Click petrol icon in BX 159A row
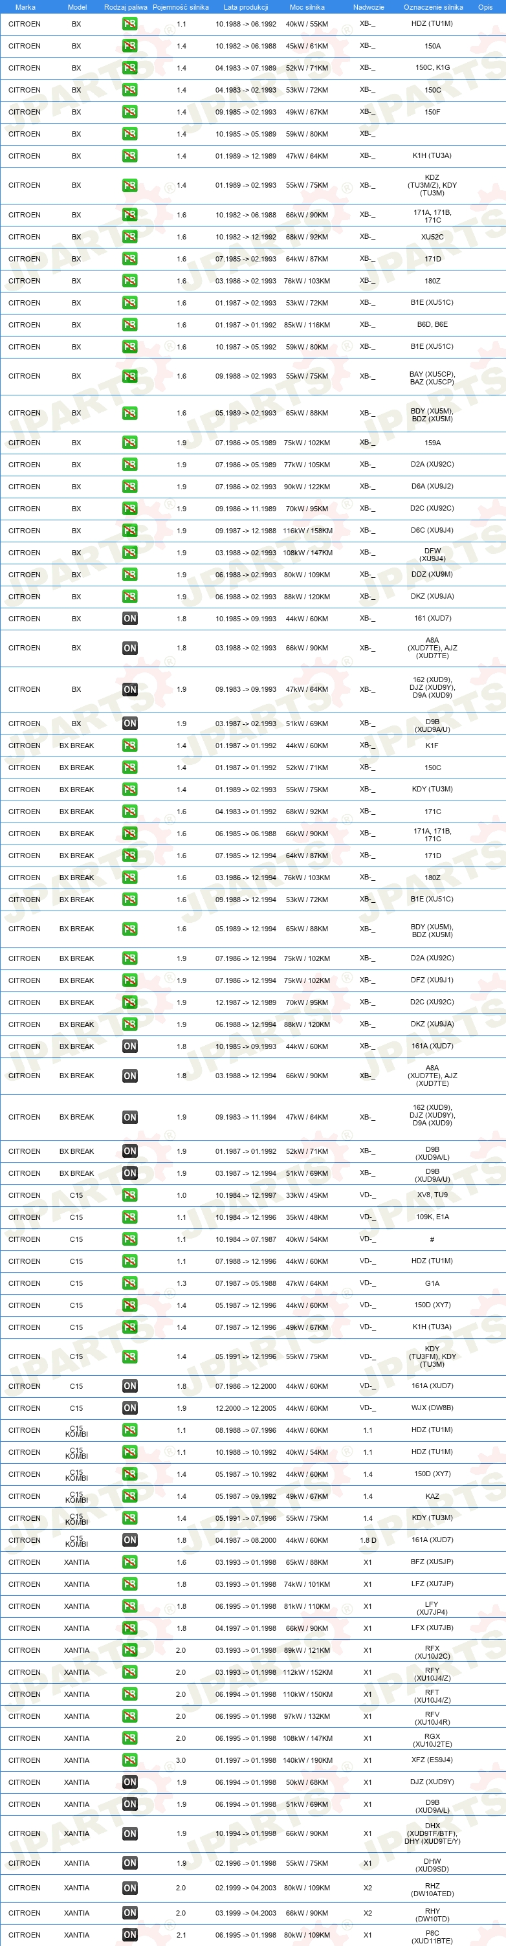 coord(130,443)
